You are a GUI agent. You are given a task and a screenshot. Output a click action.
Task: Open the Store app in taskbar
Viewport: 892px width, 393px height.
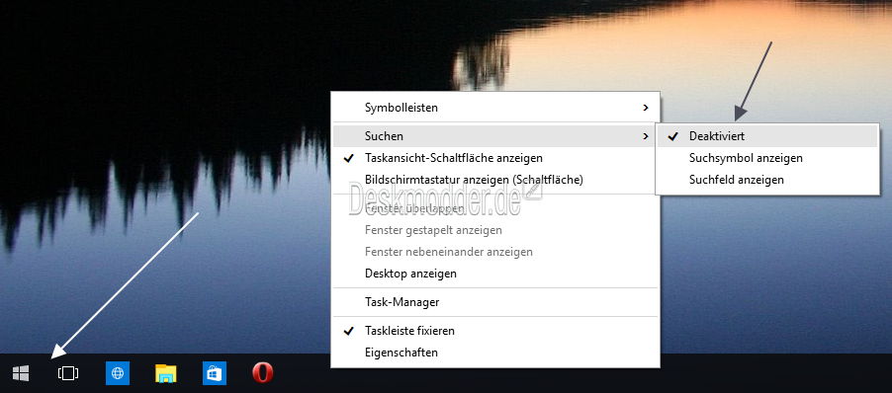215,373
